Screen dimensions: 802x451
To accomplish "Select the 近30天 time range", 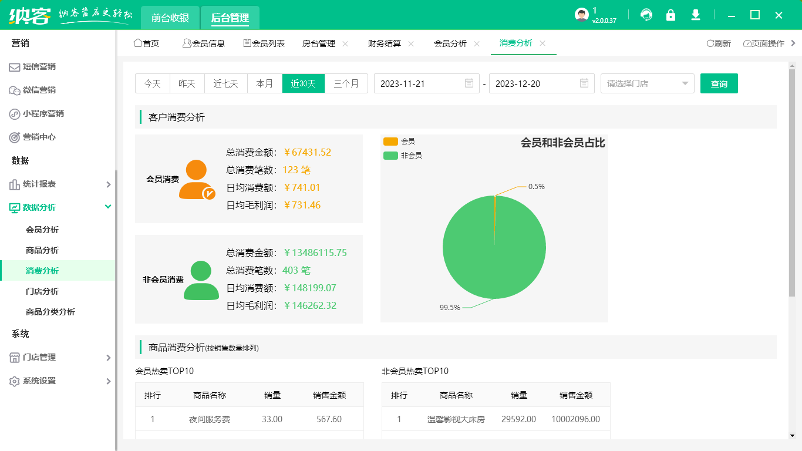I will pyautogui.click(x=304, y=83).
